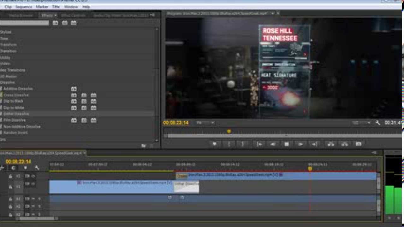Image resolution: width=404 pixels, height=227 pixels.
Task: Click the timeline Add Marker icon
Action: pyautogui.click(x=25, y=168)
